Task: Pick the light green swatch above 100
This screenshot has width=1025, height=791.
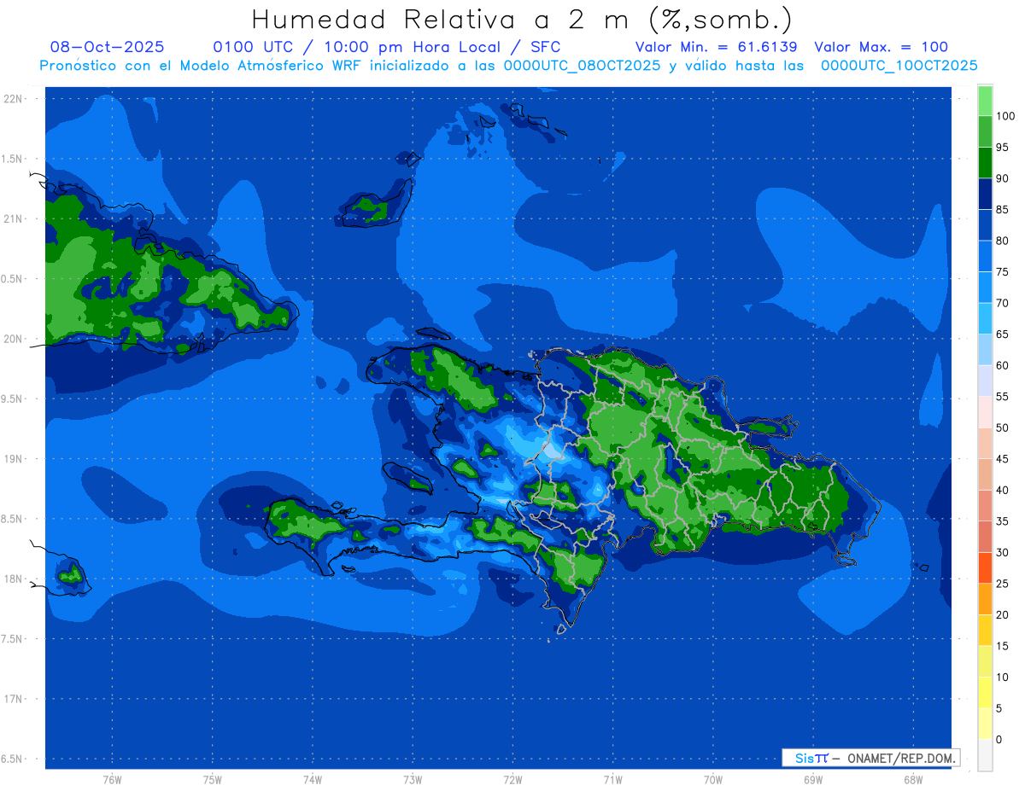Action: [x=985, y=101]
